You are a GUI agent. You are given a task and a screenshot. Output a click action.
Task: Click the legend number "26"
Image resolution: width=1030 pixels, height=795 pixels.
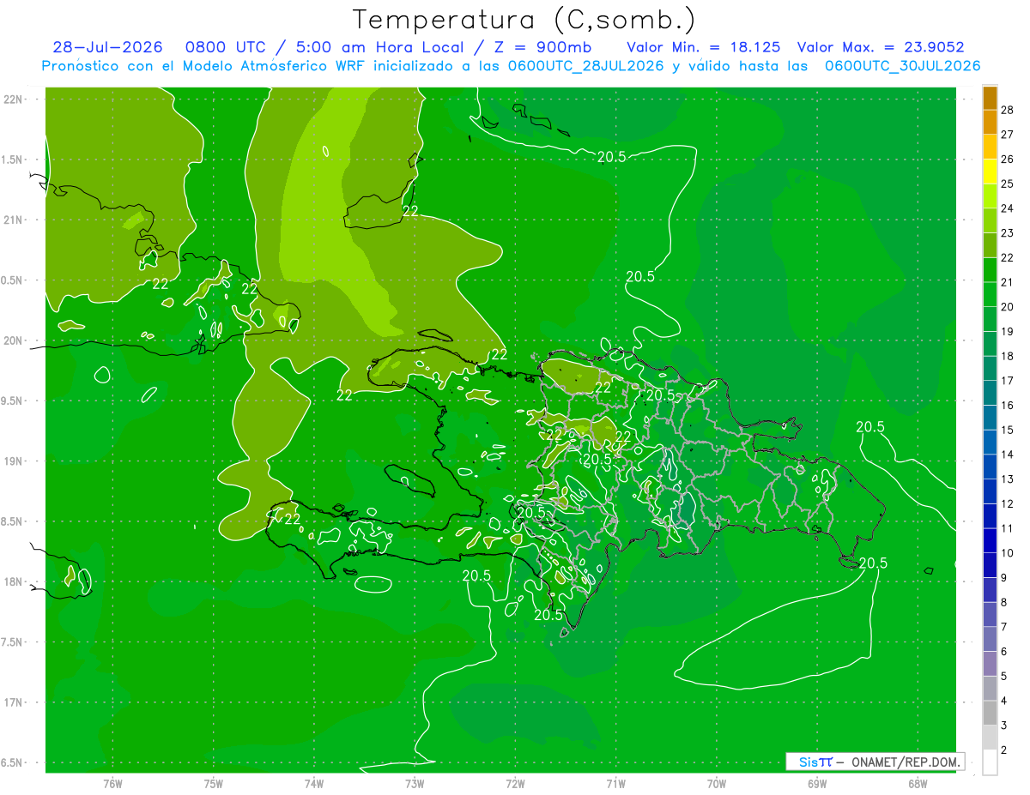point(1008,159)
